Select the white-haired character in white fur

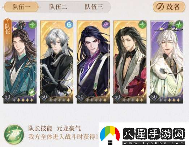click(167, 62)
